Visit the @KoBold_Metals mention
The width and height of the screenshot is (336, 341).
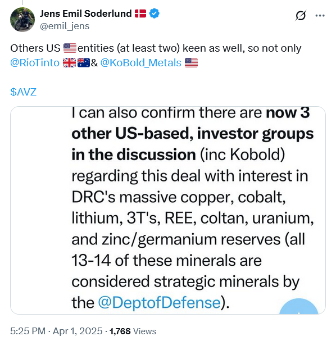(x=140, y=63)
